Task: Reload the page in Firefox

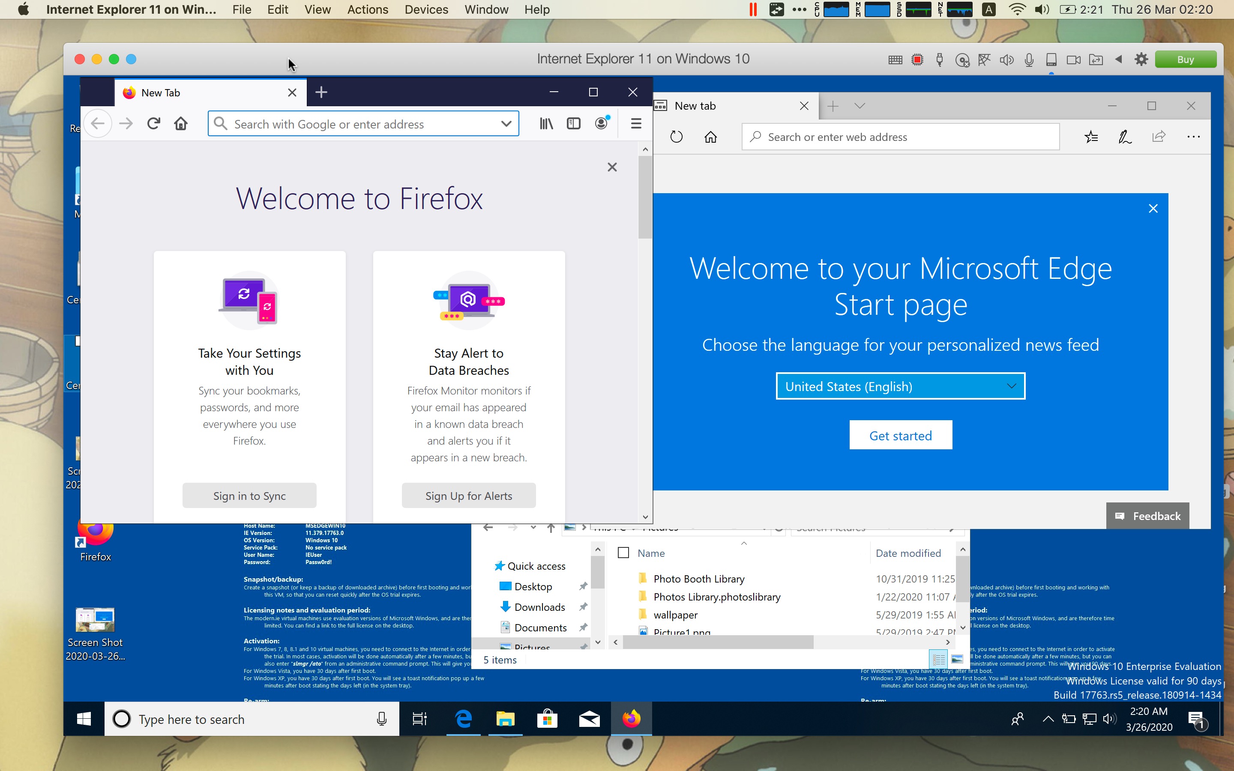Action: click(153, 123)
